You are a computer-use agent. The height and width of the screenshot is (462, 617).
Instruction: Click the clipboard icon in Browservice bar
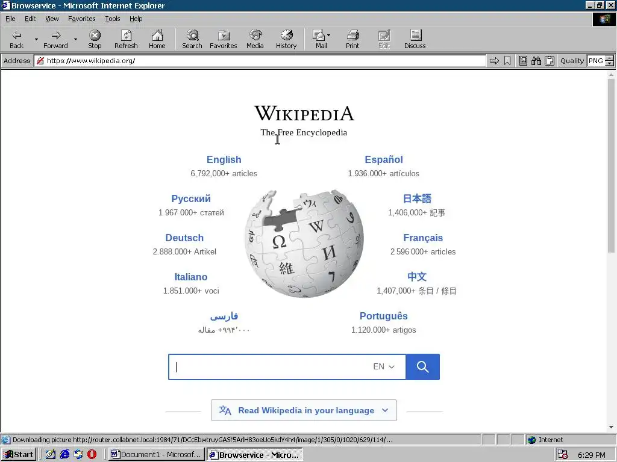[x=550, y=61]
